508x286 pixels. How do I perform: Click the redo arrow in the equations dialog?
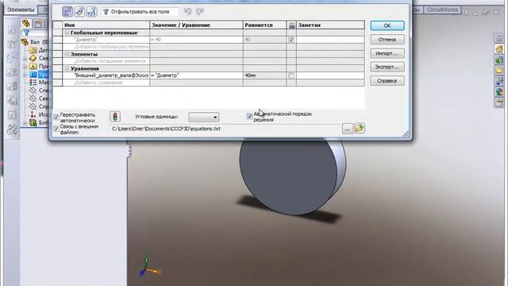tap(200, 11)
